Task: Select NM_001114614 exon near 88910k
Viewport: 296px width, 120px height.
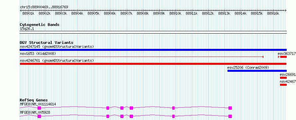Action: click(x=174, y=108)
